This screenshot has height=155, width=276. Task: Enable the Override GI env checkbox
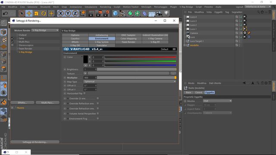pos(98,99)
